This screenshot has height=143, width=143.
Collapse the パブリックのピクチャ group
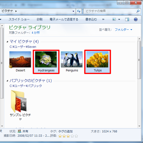click(7, 81)
